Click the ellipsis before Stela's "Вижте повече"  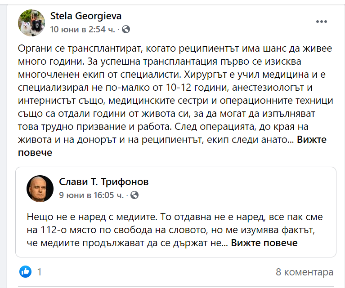291,140
